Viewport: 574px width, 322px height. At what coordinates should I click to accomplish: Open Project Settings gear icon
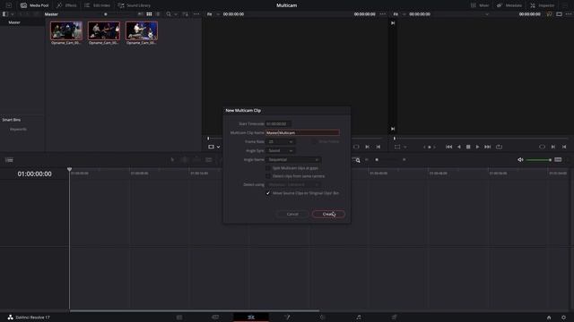click(563, 318)
